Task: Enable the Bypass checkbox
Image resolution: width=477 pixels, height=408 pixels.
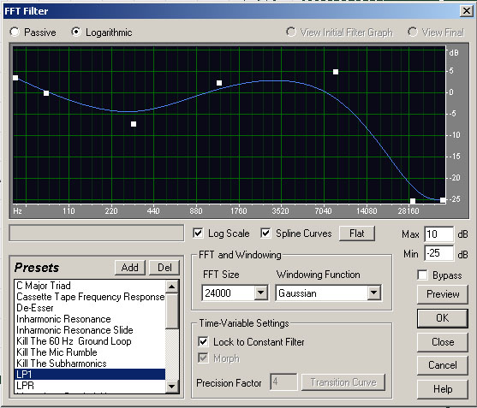Action: [422, 275]
